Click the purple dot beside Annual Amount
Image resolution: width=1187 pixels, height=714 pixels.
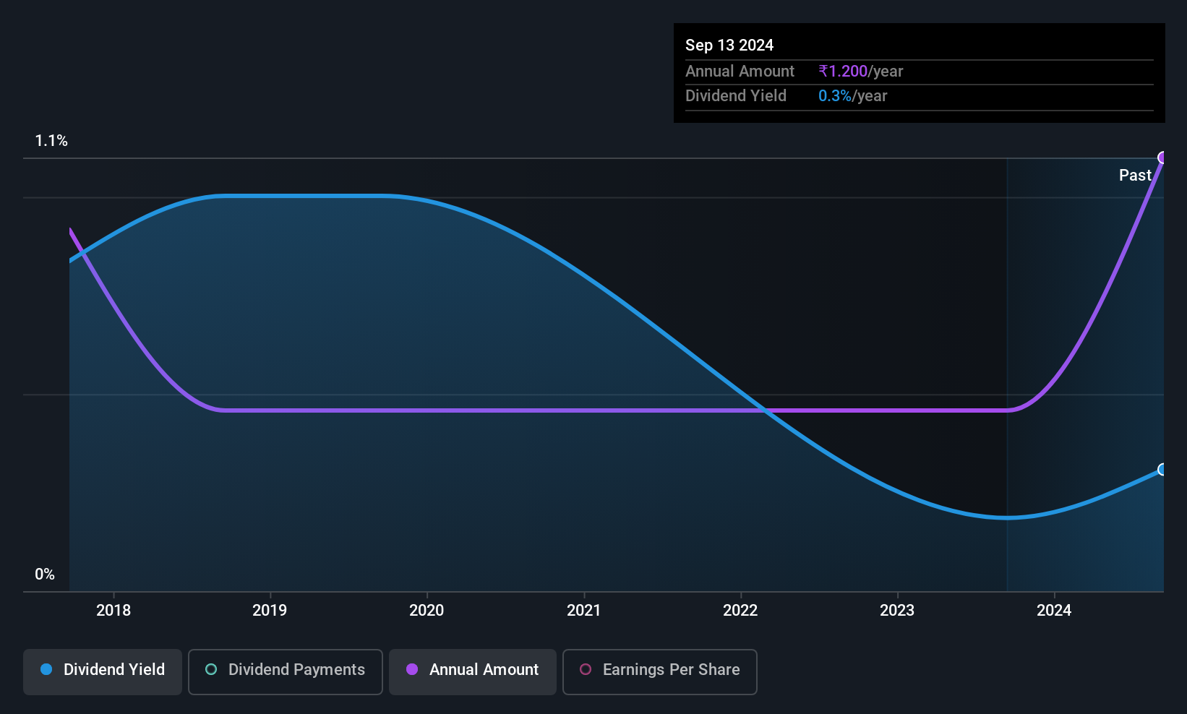pos(412,670)
